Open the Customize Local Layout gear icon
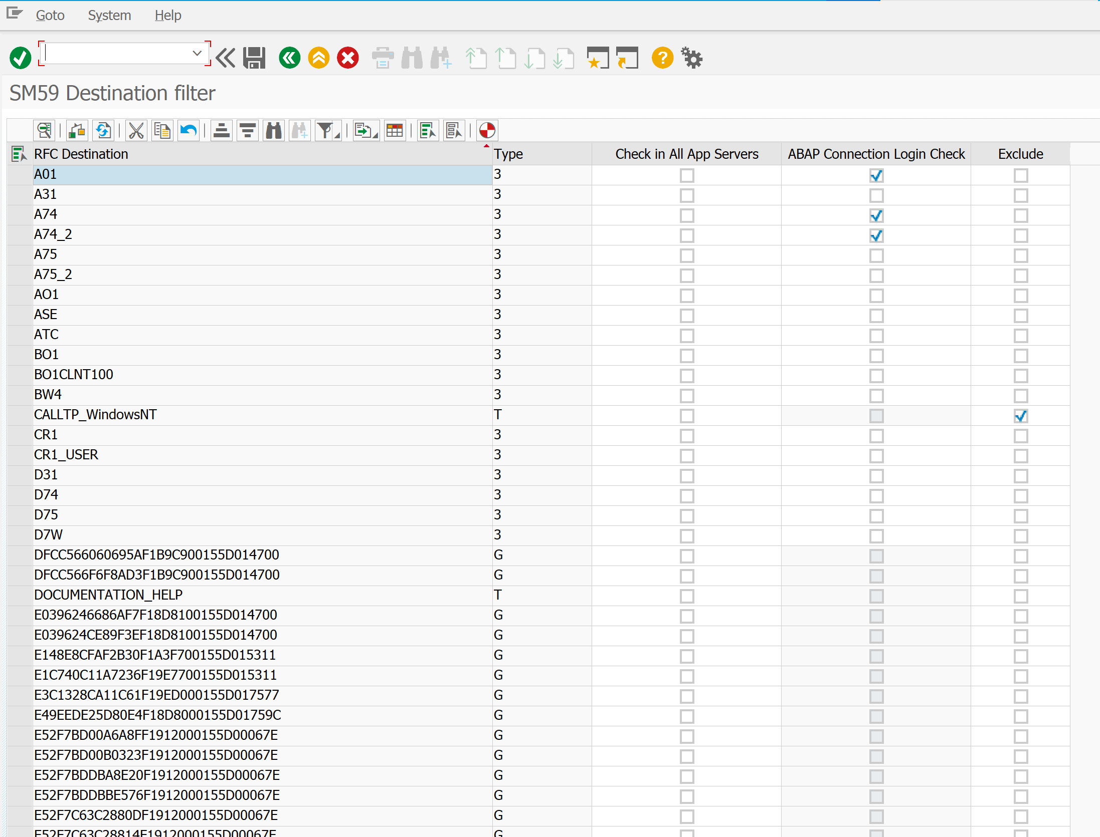 pos(692,58)
